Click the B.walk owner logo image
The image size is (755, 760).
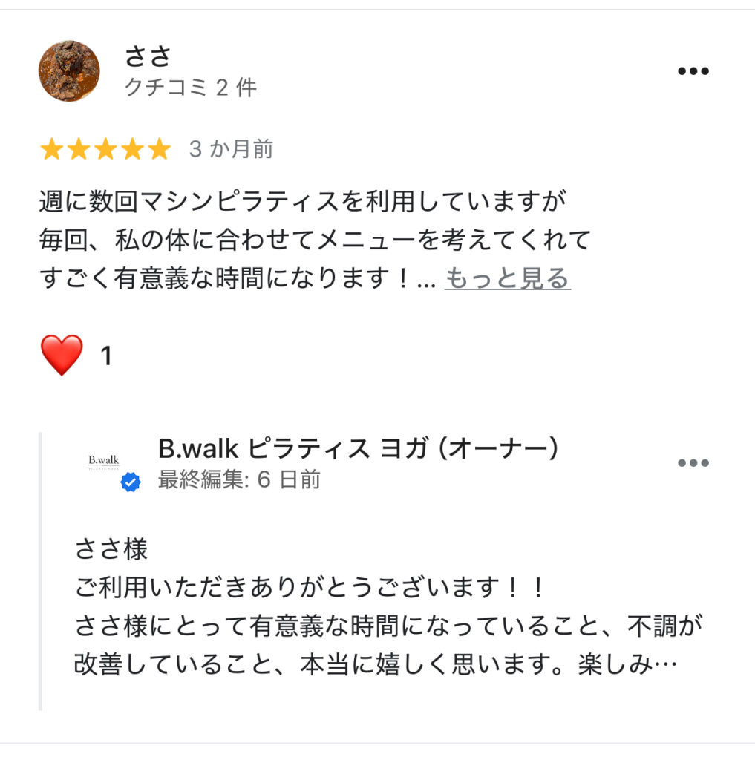[104, 462]
